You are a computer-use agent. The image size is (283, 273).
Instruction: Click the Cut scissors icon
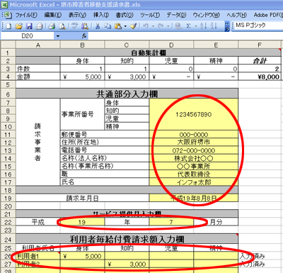[98, 26]
